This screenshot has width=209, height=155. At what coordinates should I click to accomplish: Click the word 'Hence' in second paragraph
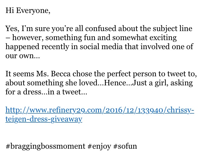click(x=115, y=83)
